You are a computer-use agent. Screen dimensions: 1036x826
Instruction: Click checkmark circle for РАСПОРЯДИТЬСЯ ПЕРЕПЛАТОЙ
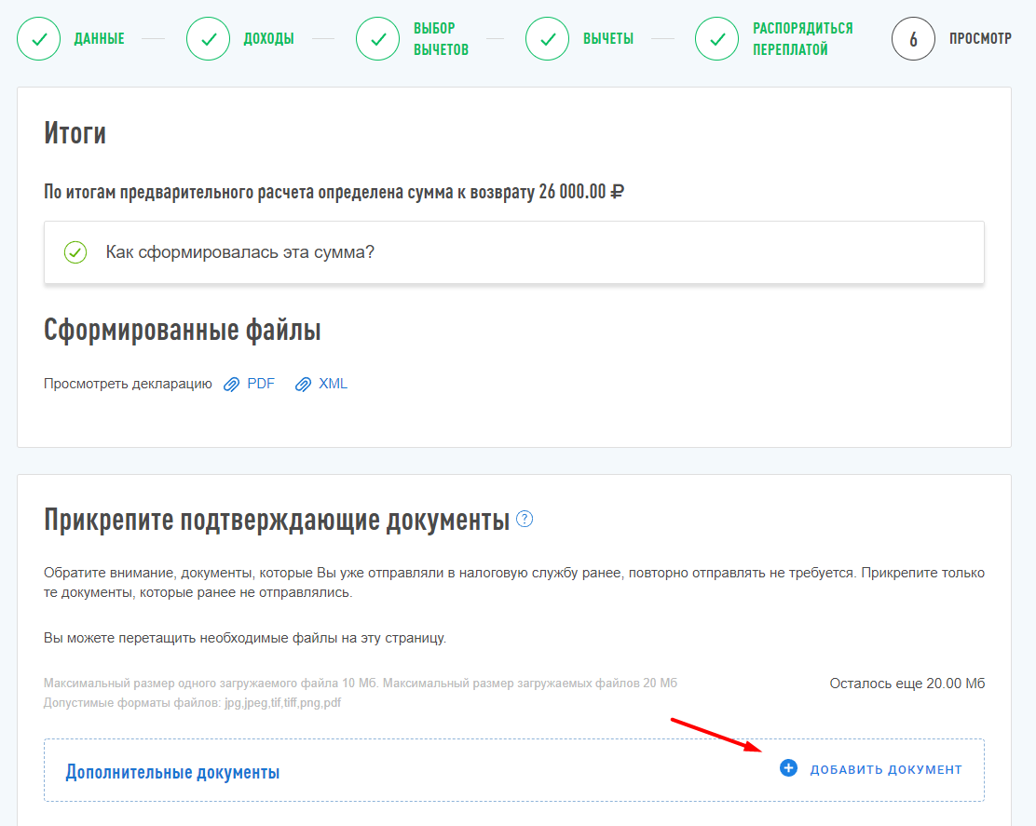717,39
